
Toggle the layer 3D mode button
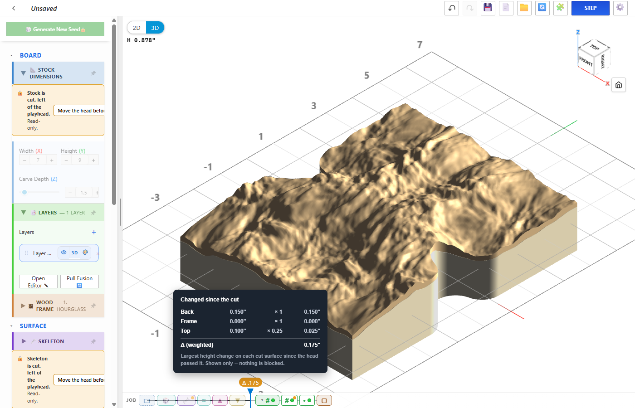[74, 253]
